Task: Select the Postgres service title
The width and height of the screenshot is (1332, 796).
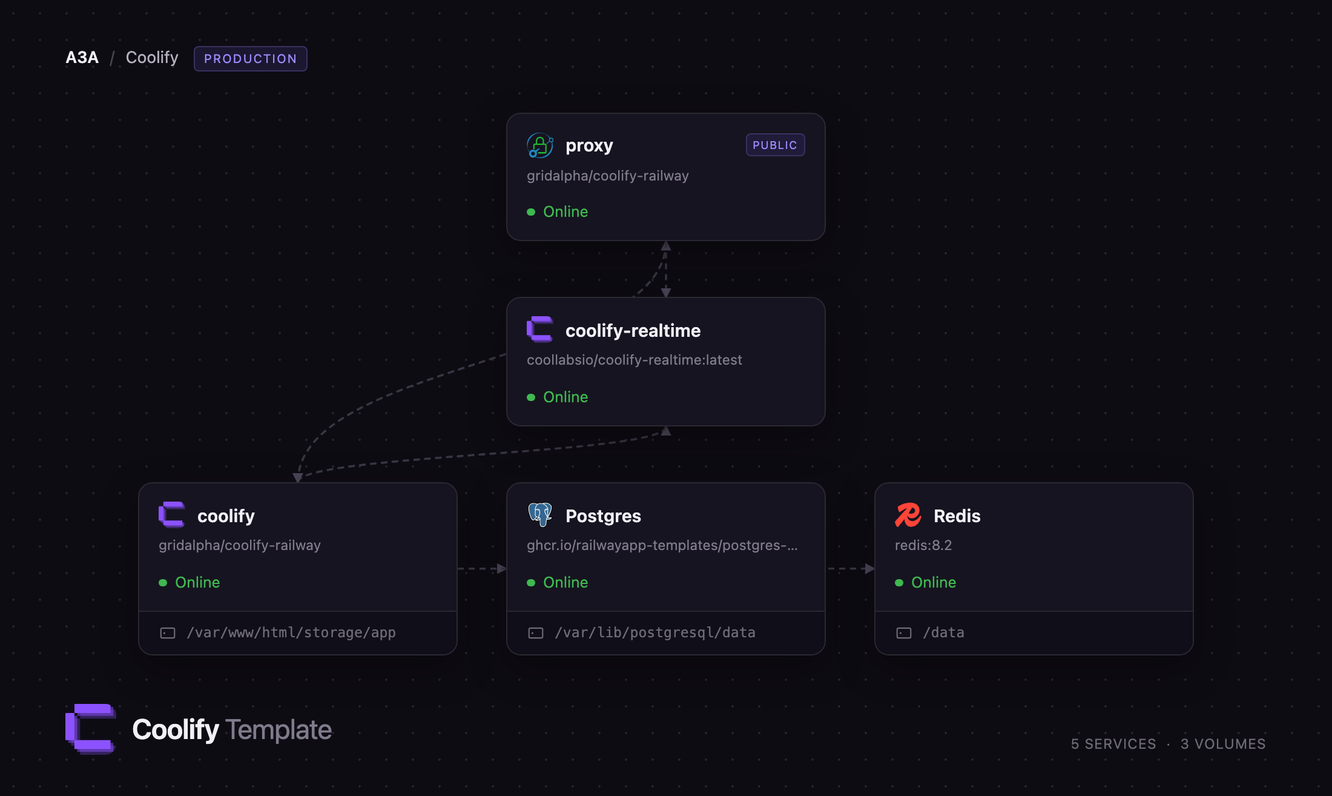Action: click(x=603, y=516)
